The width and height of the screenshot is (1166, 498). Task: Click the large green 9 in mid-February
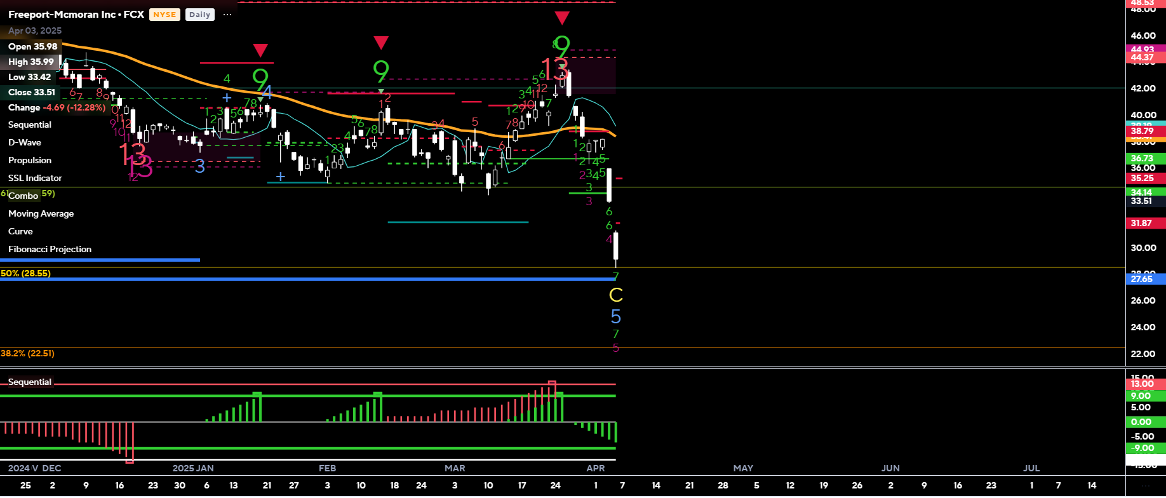[x=381, y=71]
